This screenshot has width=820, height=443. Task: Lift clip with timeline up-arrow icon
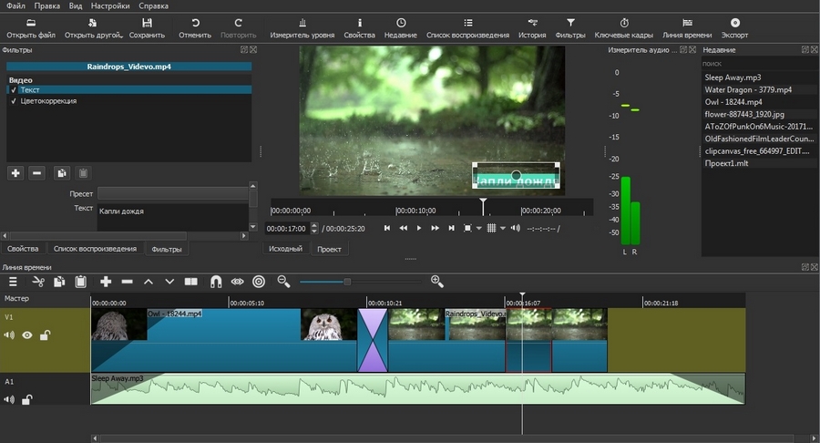coord(149,282)
